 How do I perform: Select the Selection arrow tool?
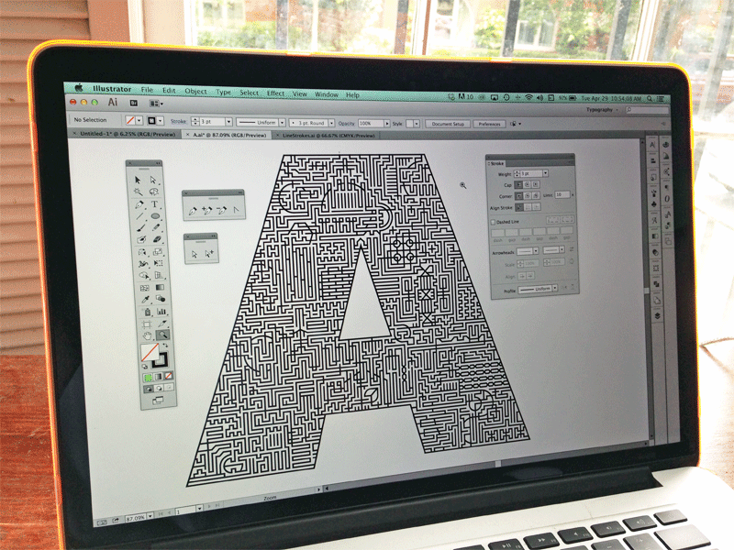pyautogui.click(x=136, y=179)
